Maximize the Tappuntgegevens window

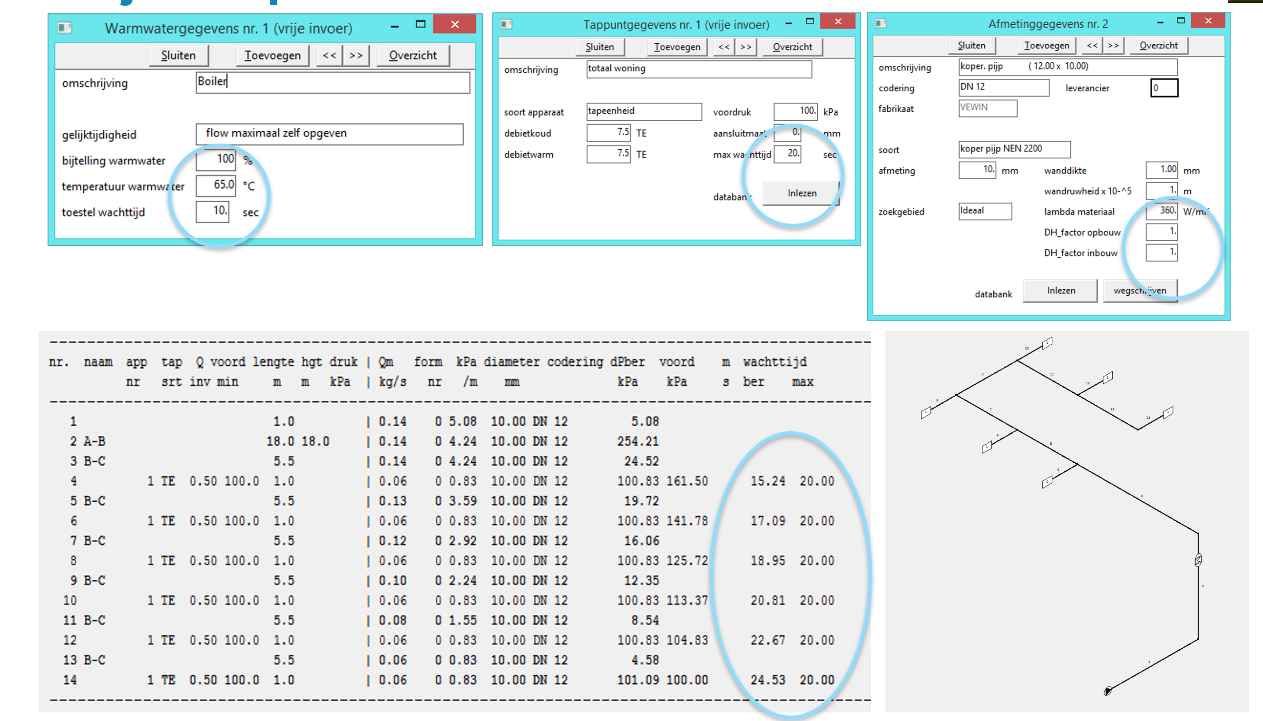[x=810, y=21]
